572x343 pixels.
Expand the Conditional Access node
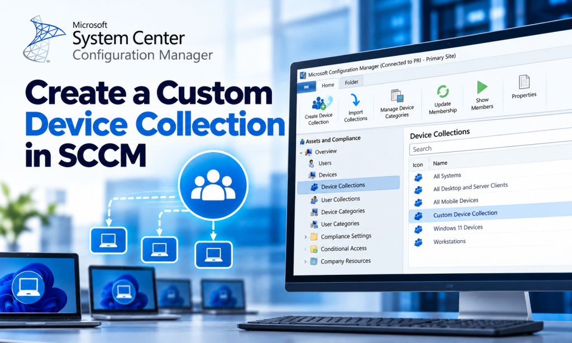(306, 250)
